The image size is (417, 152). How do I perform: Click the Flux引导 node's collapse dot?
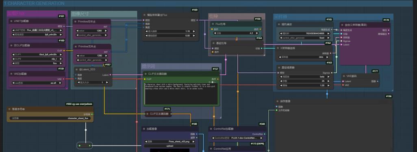213,24
